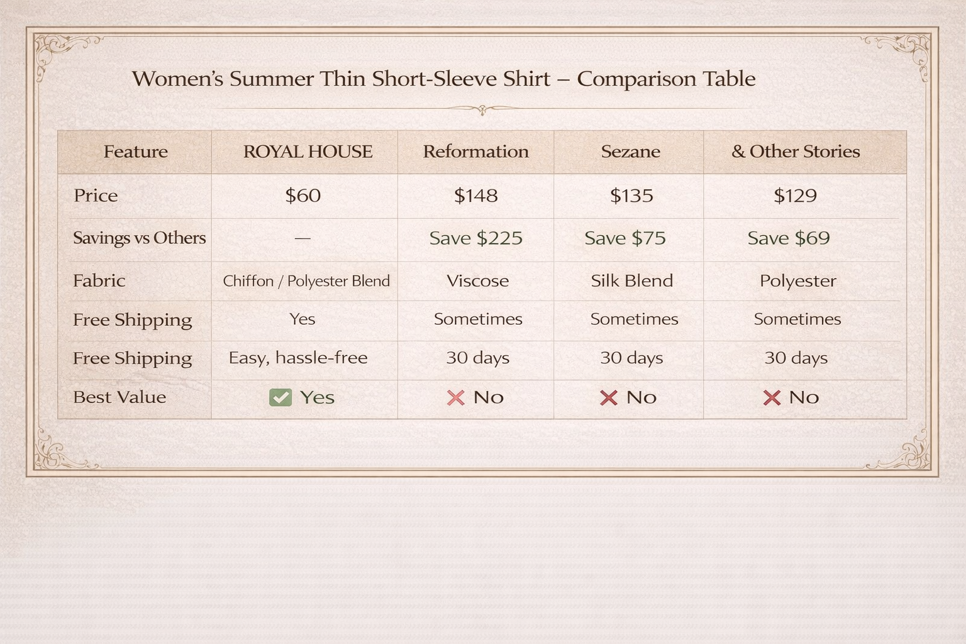Select the & Other Stories column header
This screenshot has height=644, width=966.
pos(796,152)
